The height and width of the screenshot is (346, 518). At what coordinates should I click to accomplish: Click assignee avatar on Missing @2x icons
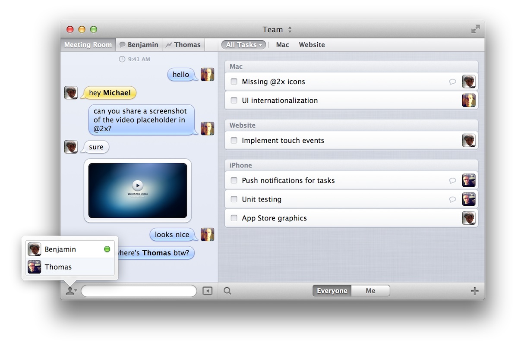pyautogui.click(x=469, y=82)
